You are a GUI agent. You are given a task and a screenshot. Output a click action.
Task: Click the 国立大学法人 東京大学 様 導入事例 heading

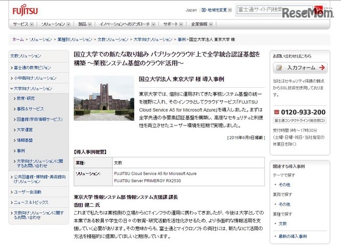182,79
